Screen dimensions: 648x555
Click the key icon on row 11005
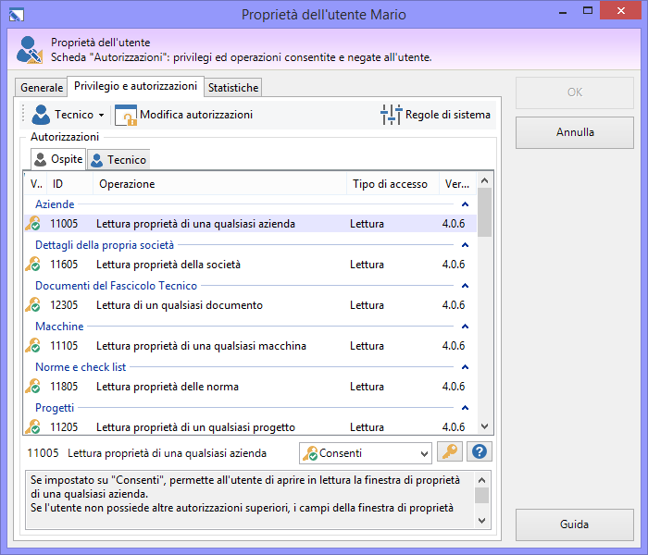[32, 224]
